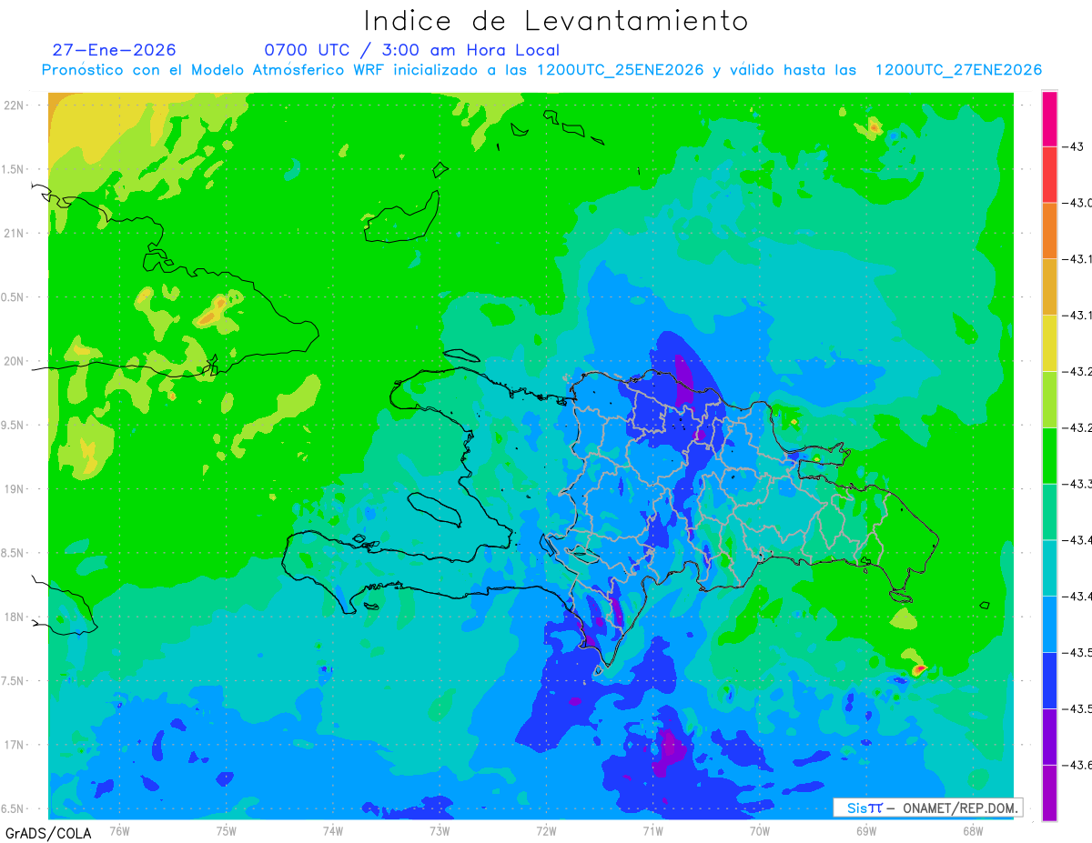Click the "73W" longitude label
The width and height of the screenshot is (1092, 843).
click(x=440, y=829)
